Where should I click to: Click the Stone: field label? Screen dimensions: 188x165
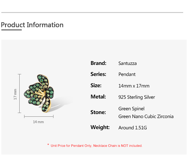point(98,112)
